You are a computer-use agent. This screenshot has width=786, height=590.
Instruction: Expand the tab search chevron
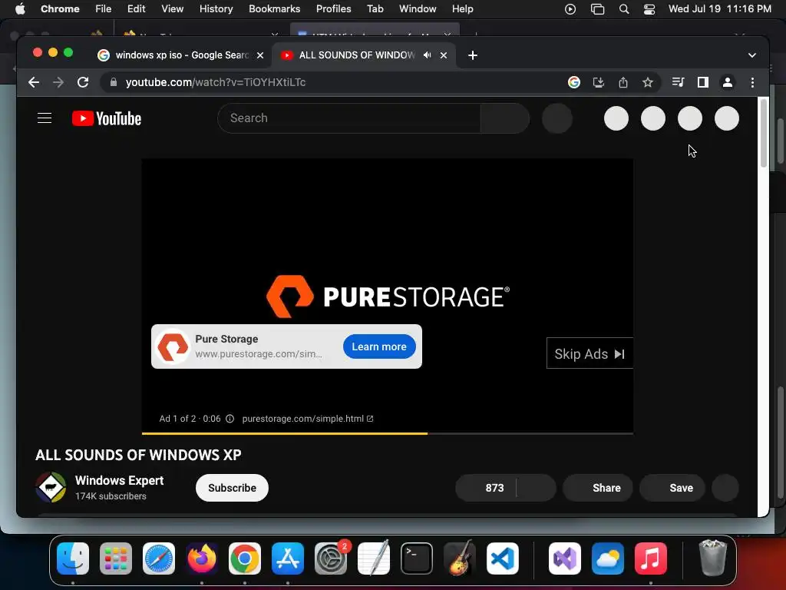point(752,55)
